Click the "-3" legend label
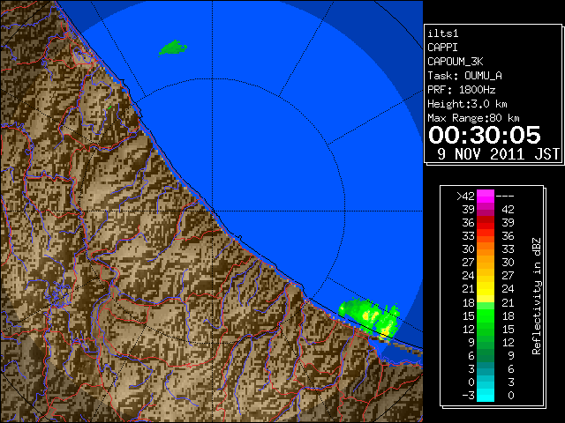 pos(468,396)
